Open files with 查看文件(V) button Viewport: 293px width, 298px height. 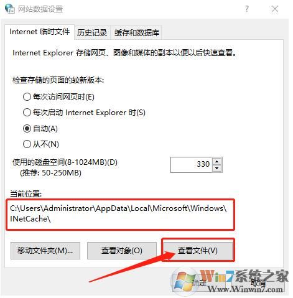point(198,251)
